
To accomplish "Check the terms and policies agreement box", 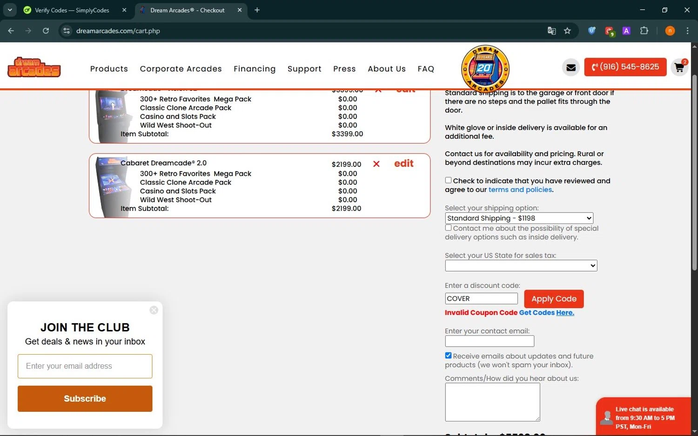I will click(x=448, y=180).
